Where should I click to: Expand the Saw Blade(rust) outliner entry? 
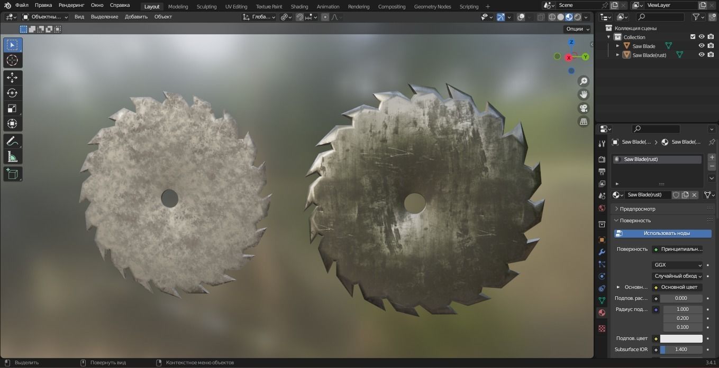[x=617, y=55]
